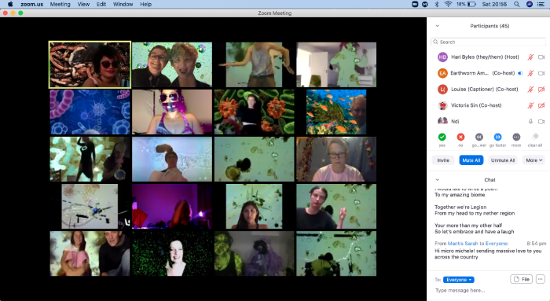
Task: Open the View menu
Action: pyautogui.click(x=83, y=4)
